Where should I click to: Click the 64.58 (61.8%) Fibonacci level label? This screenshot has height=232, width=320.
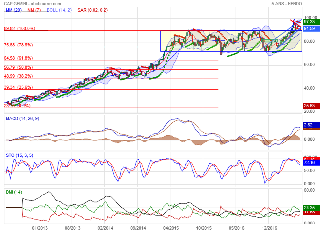pyautogui.click(x=18, y=58)
